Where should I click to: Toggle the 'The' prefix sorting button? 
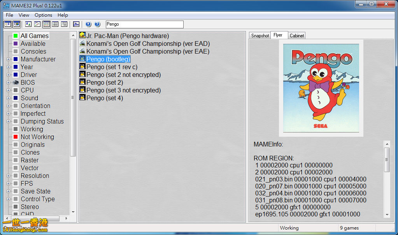point(76,24)
